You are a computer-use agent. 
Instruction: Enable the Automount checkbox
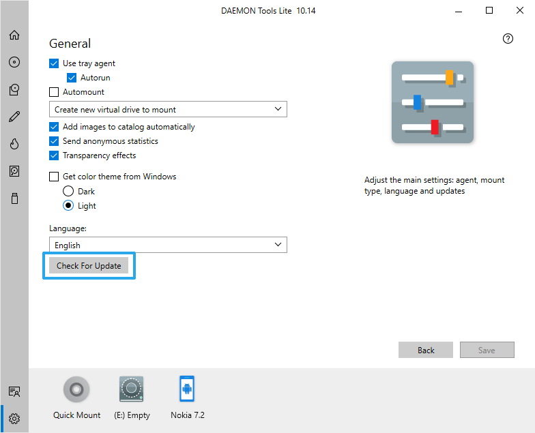pos(54,92)
